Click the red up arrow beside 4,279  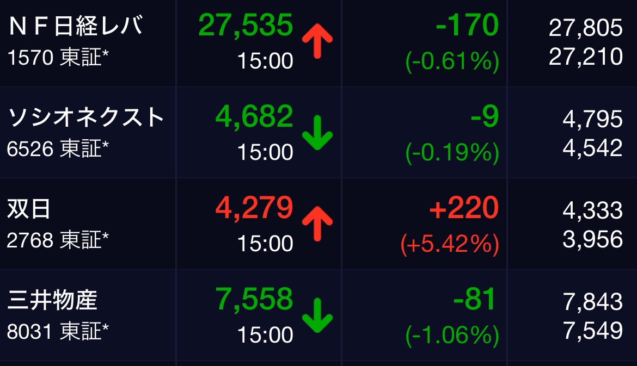(x=317, y=224)
